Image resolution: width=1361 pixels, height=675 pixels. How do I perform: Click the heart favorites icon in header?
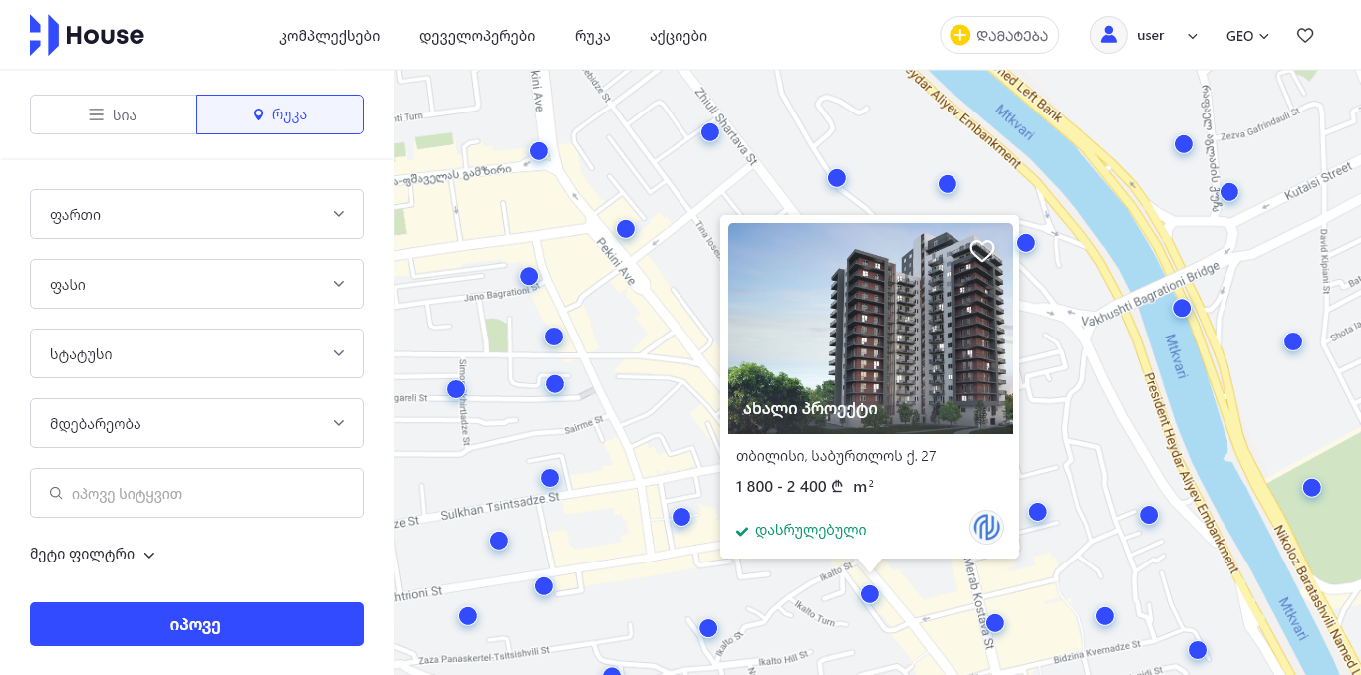point(1305,35)
